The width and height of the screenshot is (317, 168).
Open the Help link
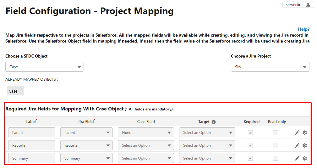tap(304, 29)
